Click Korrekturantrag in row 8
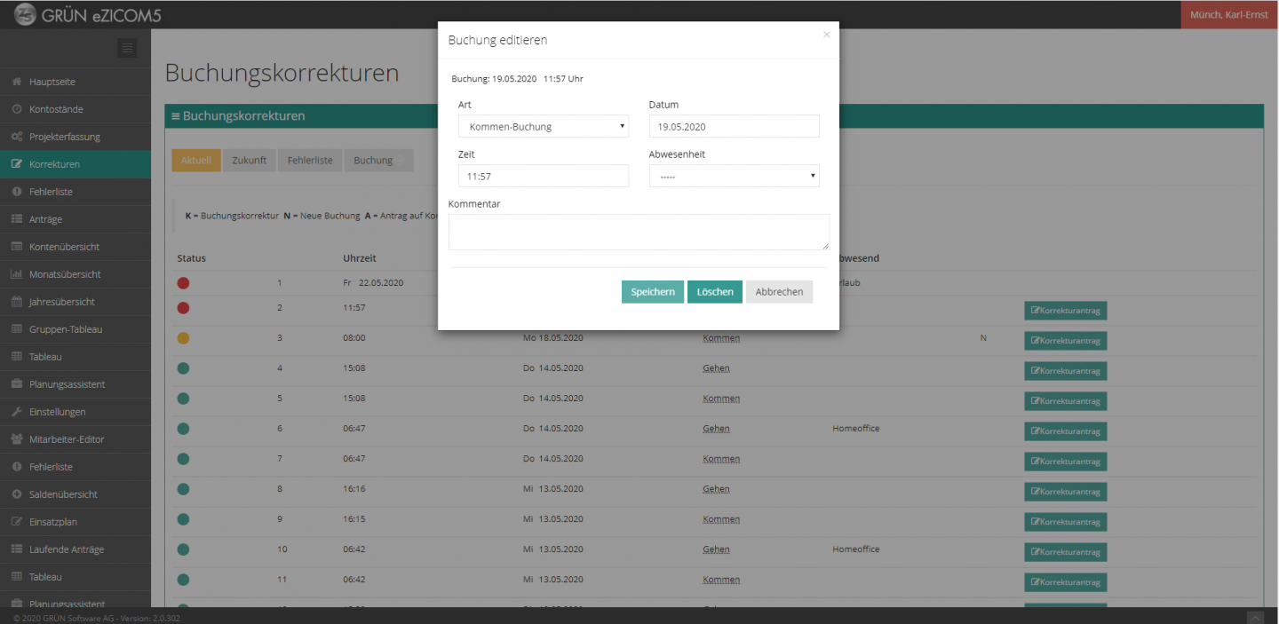The width and height of the screenshot is (1279, 624). 1065,492
